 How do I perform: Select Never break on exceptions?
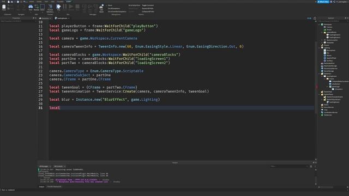110,5
